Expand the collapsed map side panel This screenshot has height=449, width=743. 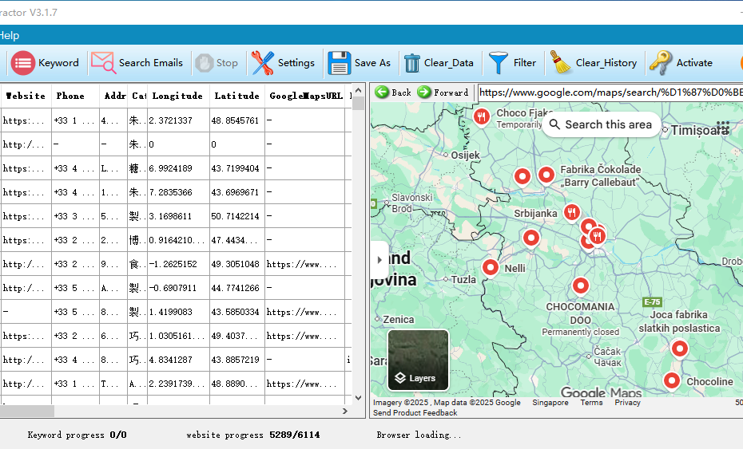coord(379,259)
